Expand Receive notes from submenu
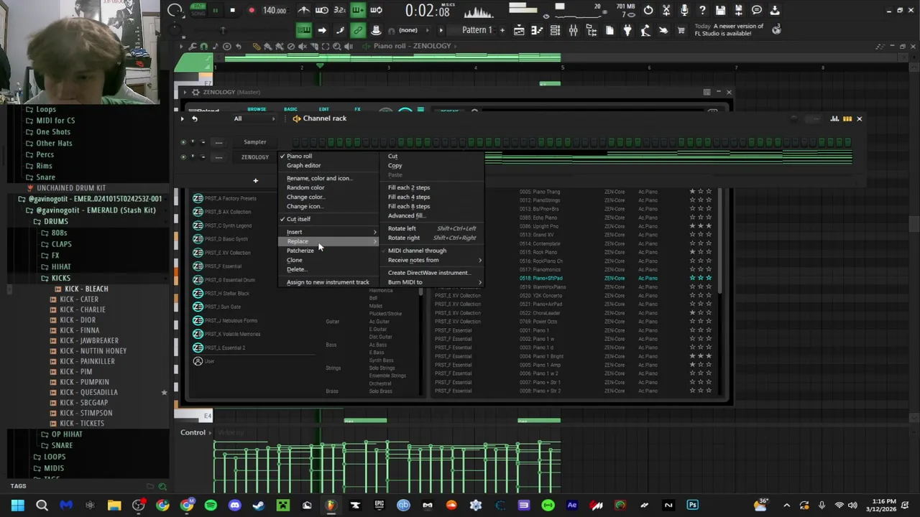 434,260
